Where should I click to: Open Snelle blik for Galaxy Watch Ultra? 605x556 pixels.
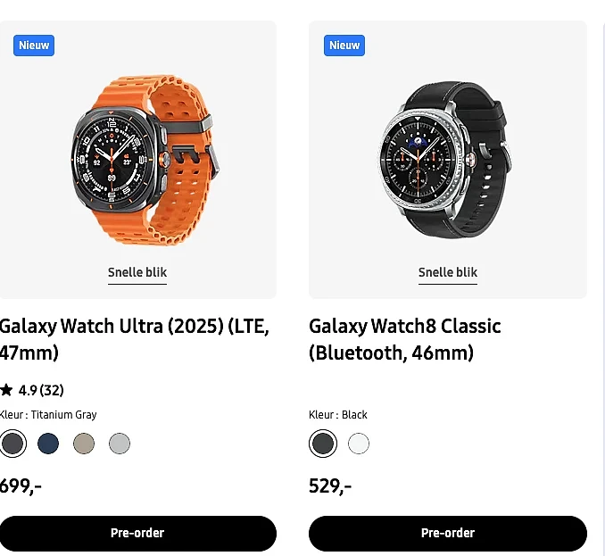point(137,273)
